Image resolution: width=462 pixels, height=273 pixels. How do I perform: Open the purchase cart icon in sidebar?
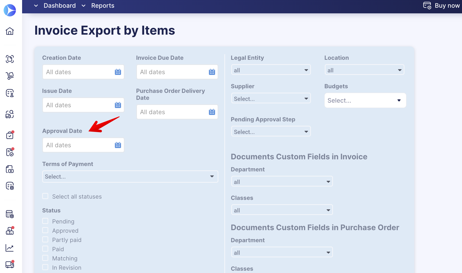(10, 76)
